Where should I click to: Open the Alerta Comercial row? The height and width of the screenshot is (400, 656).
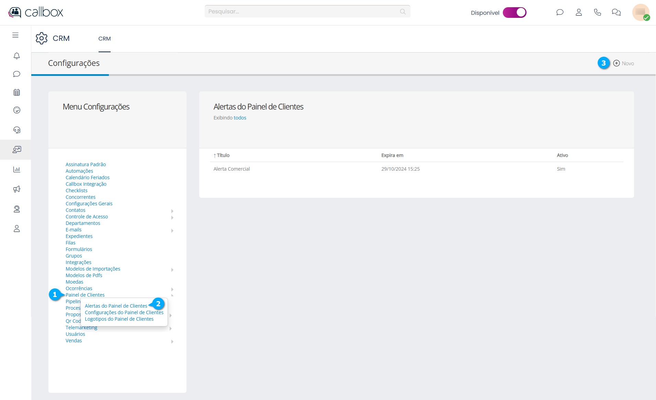[231, 169]
